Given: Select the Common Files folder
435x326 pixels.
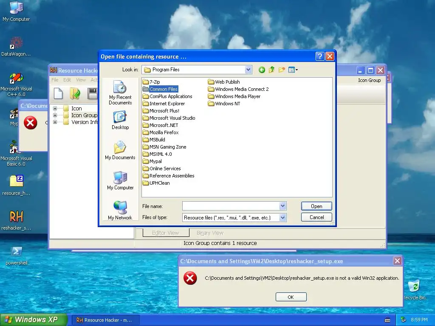Looking at the screenshot, I should coord(160,89).
